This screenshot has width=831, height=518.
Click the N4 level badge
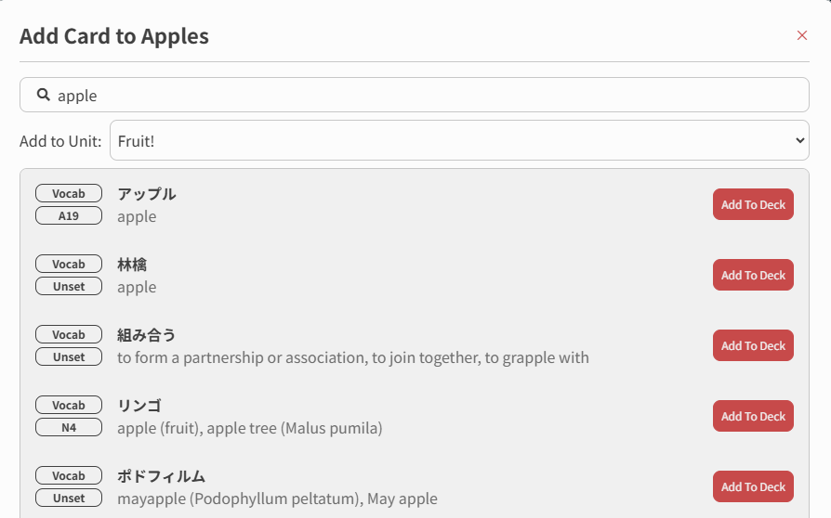tap(69, 427)
